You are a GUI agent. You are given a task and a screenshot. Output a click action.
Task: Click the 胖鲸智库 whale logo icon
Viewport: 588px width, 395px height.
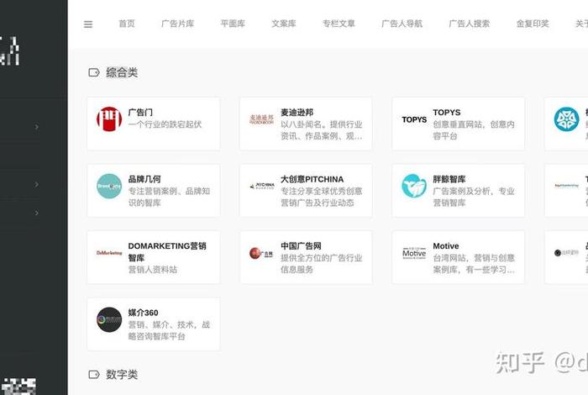(414, 186)
